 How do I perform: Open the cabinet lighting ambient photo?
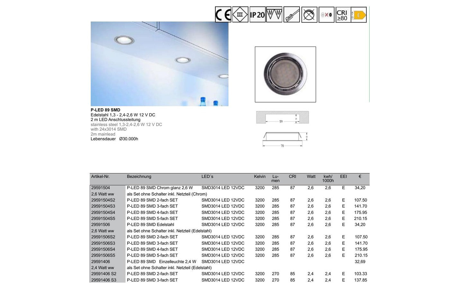tap(159, 64)
